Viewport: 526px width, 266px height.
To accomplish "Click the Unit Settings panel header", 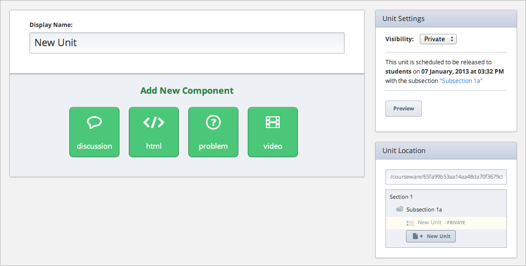I will coord(446,19).
